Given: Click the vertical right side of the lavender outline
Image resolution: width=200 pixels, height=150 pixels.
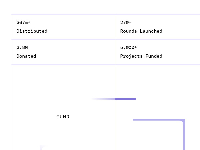Looking at the screenshot, I should point(184,137).
